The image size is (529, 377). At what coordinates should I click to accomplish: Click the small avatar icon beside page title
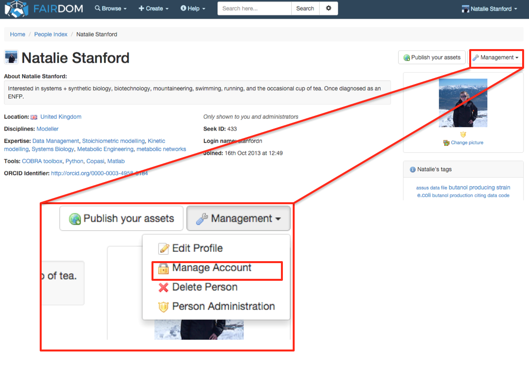pos(11,57)
